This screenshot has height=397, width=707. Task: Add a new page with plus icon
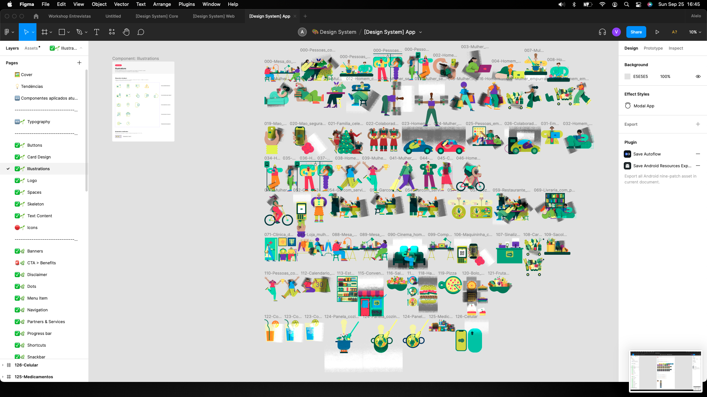(79, 63)
